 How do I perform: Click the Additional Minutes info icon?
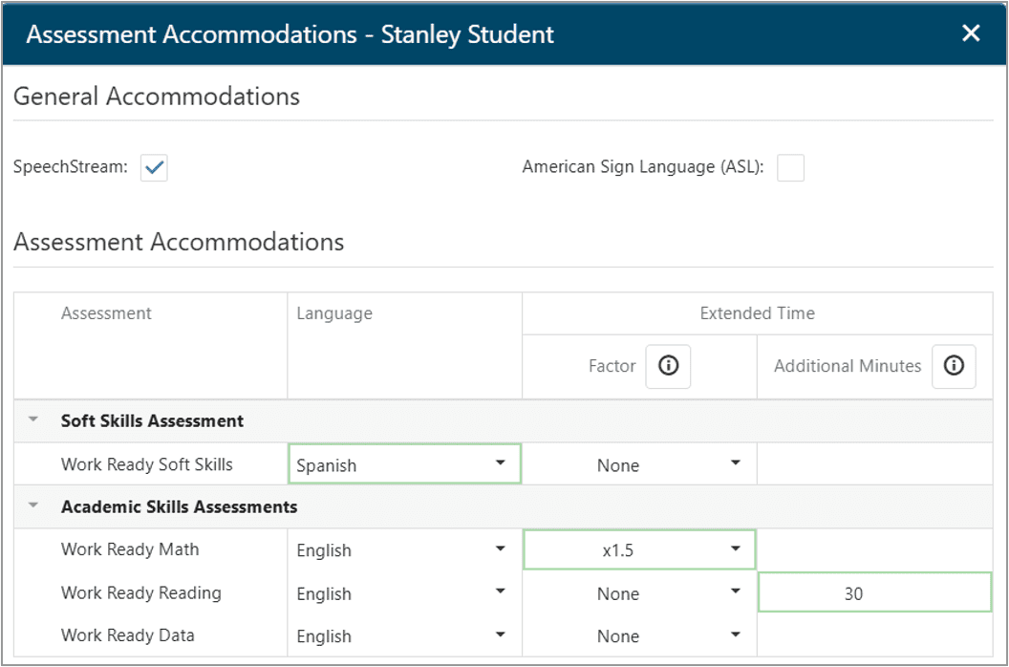[x=954, y=366]
